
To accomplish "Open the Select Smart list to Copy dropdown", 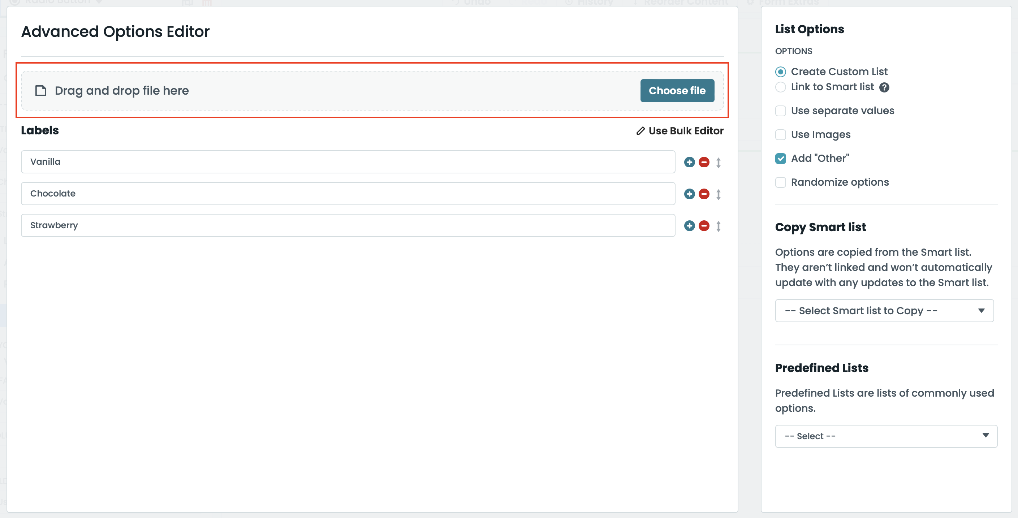I will click(x=884, y=311).
